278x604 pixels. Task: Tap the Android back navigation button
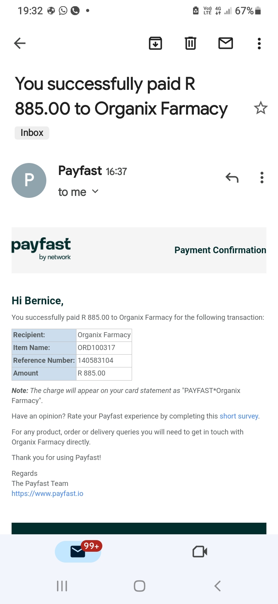click(x=217, y=586)
